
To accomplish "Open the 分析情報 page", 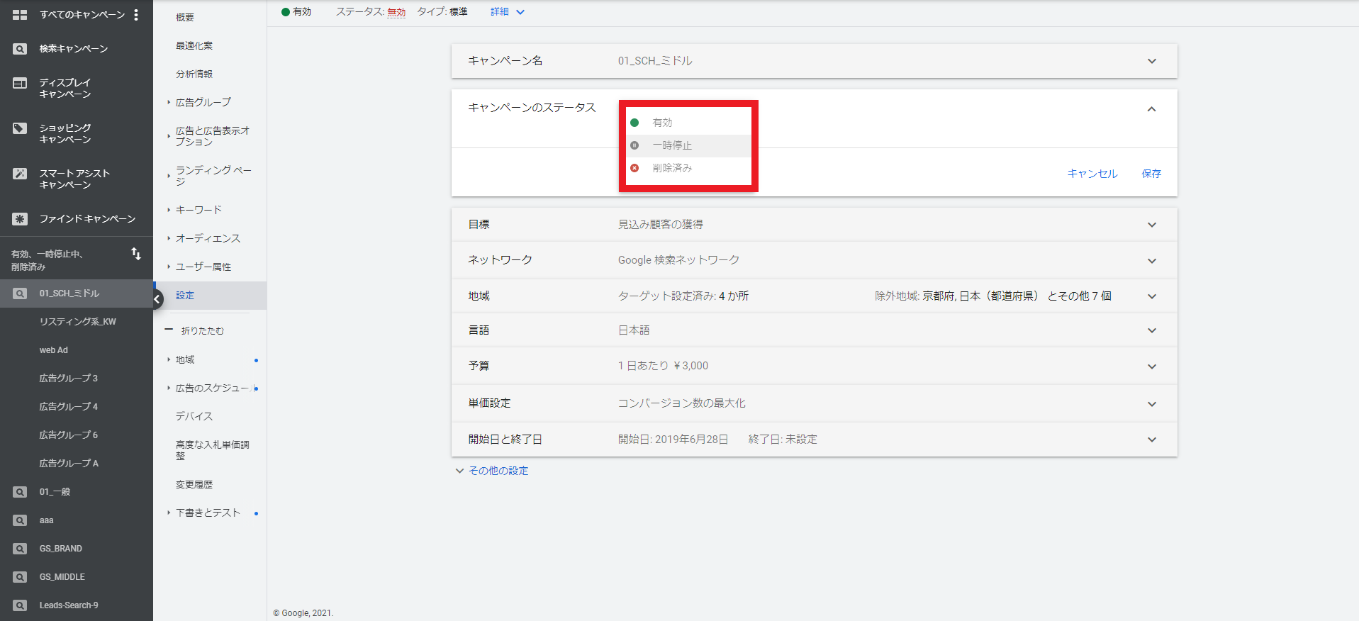I will pos(194,74).
